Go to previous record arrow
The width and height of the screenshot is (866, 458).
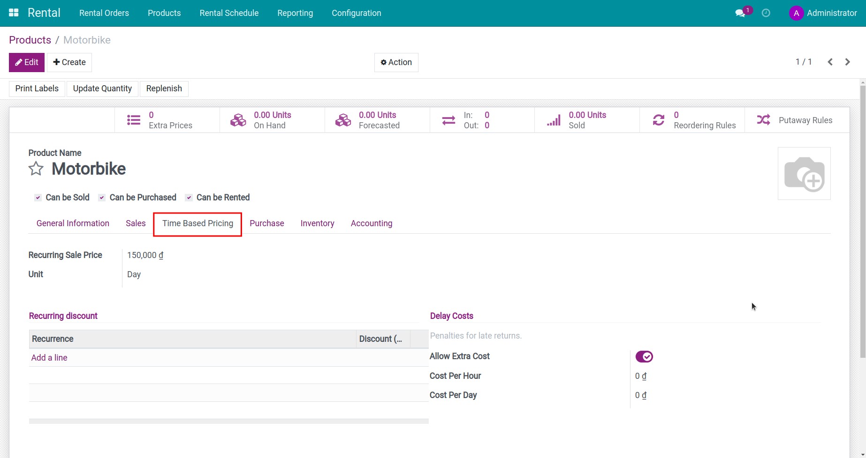(x=830, y=62)
